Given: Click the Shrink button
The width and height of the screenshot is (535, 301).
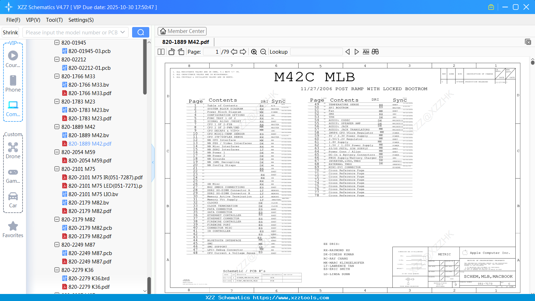Looking at the screenshot, I should 11,32.
